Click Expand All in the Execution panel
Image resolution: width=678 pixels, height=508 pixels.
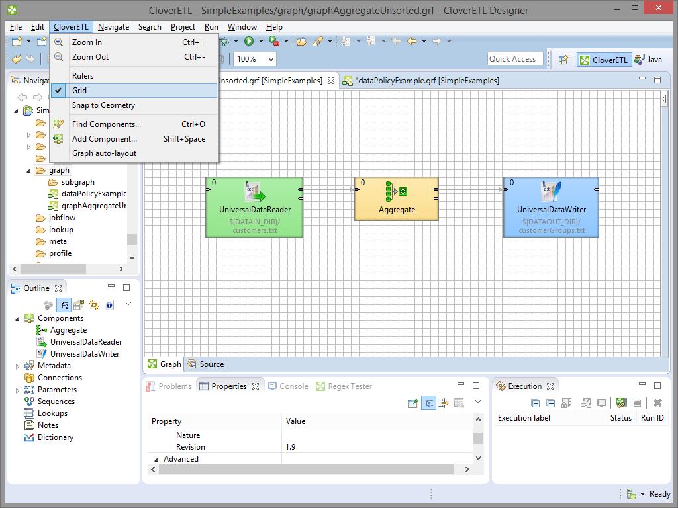point(536,403)
